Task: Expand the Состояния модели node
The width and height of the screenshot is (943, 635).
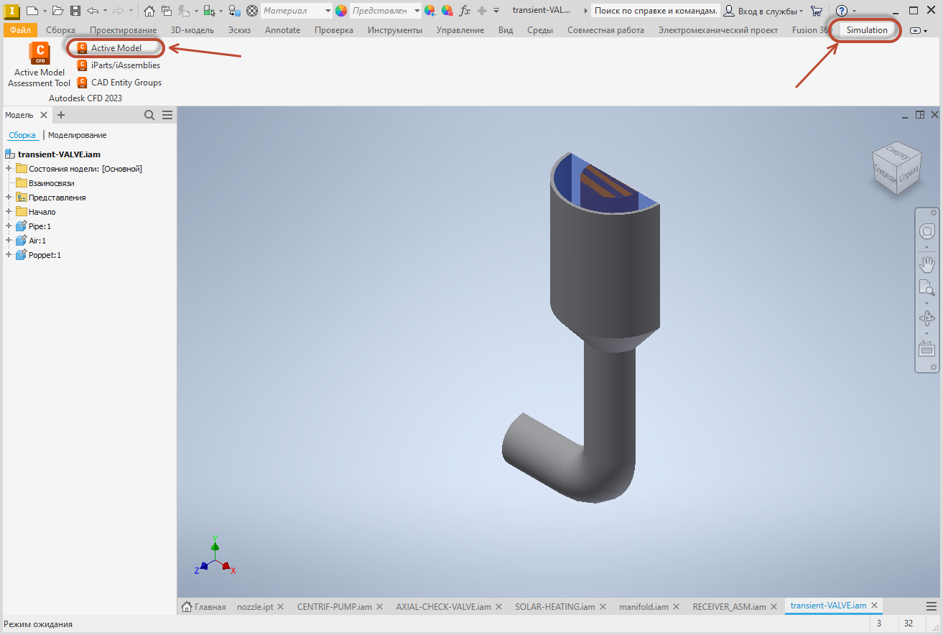Action: (9, 169)
